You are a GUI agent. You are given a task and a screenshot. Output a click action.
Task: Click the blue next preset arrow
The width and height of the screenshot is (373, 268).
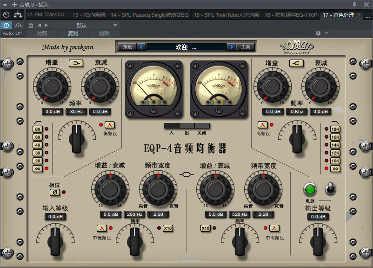point(232,47)
